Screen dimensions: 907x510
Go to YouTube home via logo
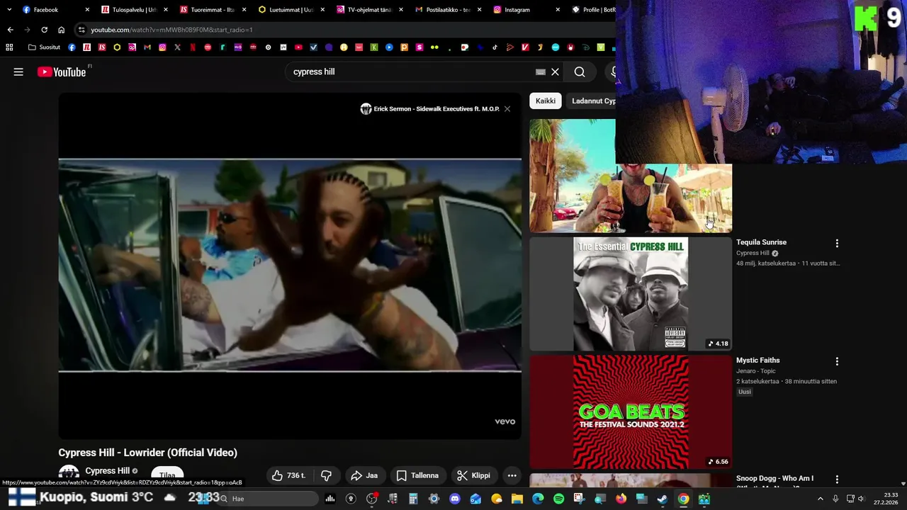[62, 72]
